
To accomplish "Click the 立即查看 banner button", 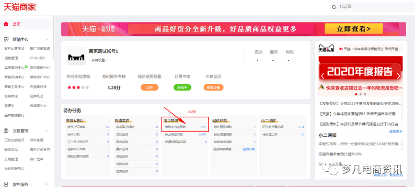I will coord(354,29).
